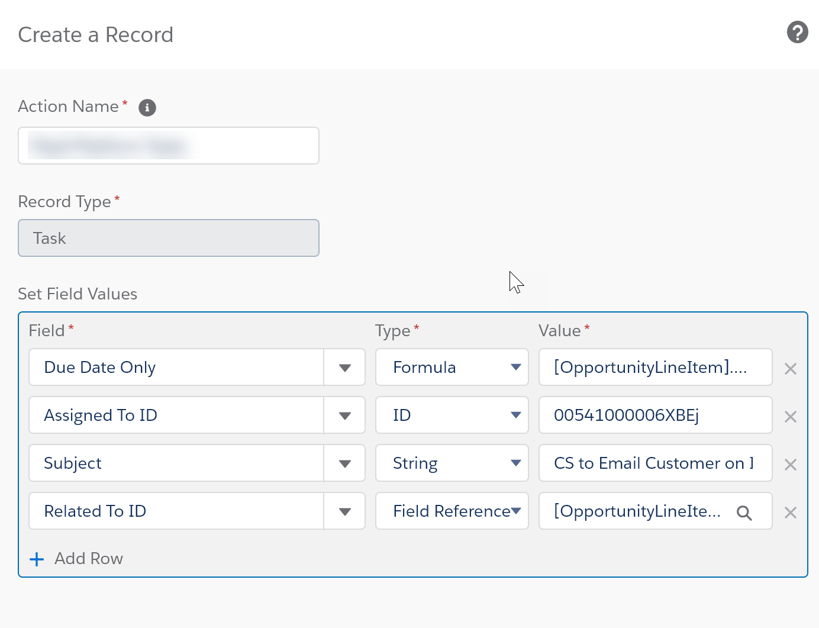The image size is (819, 628).
Task: Click the Action Name info icon
Action: [x=147, y=108]
